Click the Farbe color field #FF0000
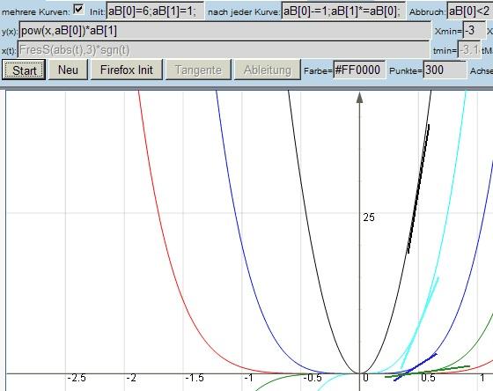This screenshot has height=391, width=493. (359, 70)
